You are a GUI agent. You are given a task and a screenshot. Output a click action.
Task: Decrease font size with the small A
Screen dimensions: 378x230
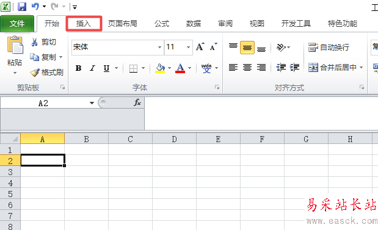click(213, 47)
